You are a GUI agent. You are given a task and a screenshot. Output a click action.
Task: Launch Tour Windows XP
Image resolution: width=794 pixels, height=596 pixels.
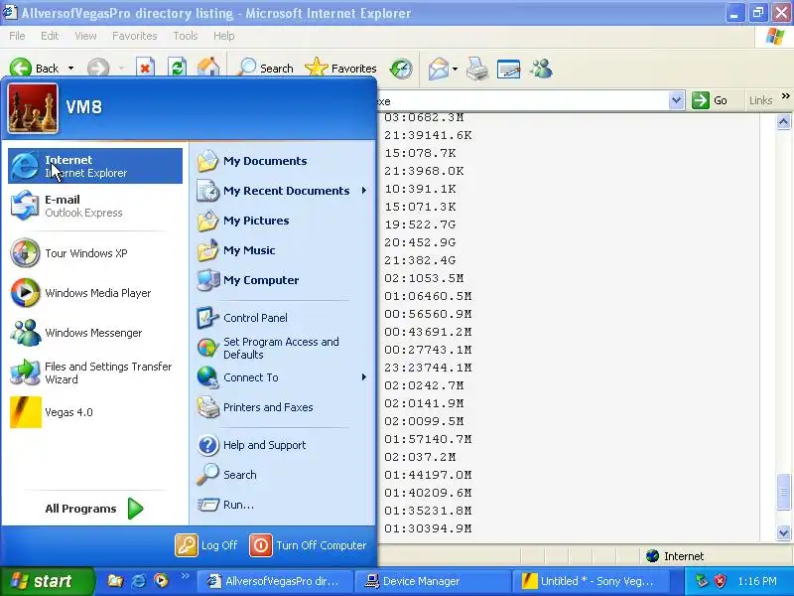coord(95,253)
